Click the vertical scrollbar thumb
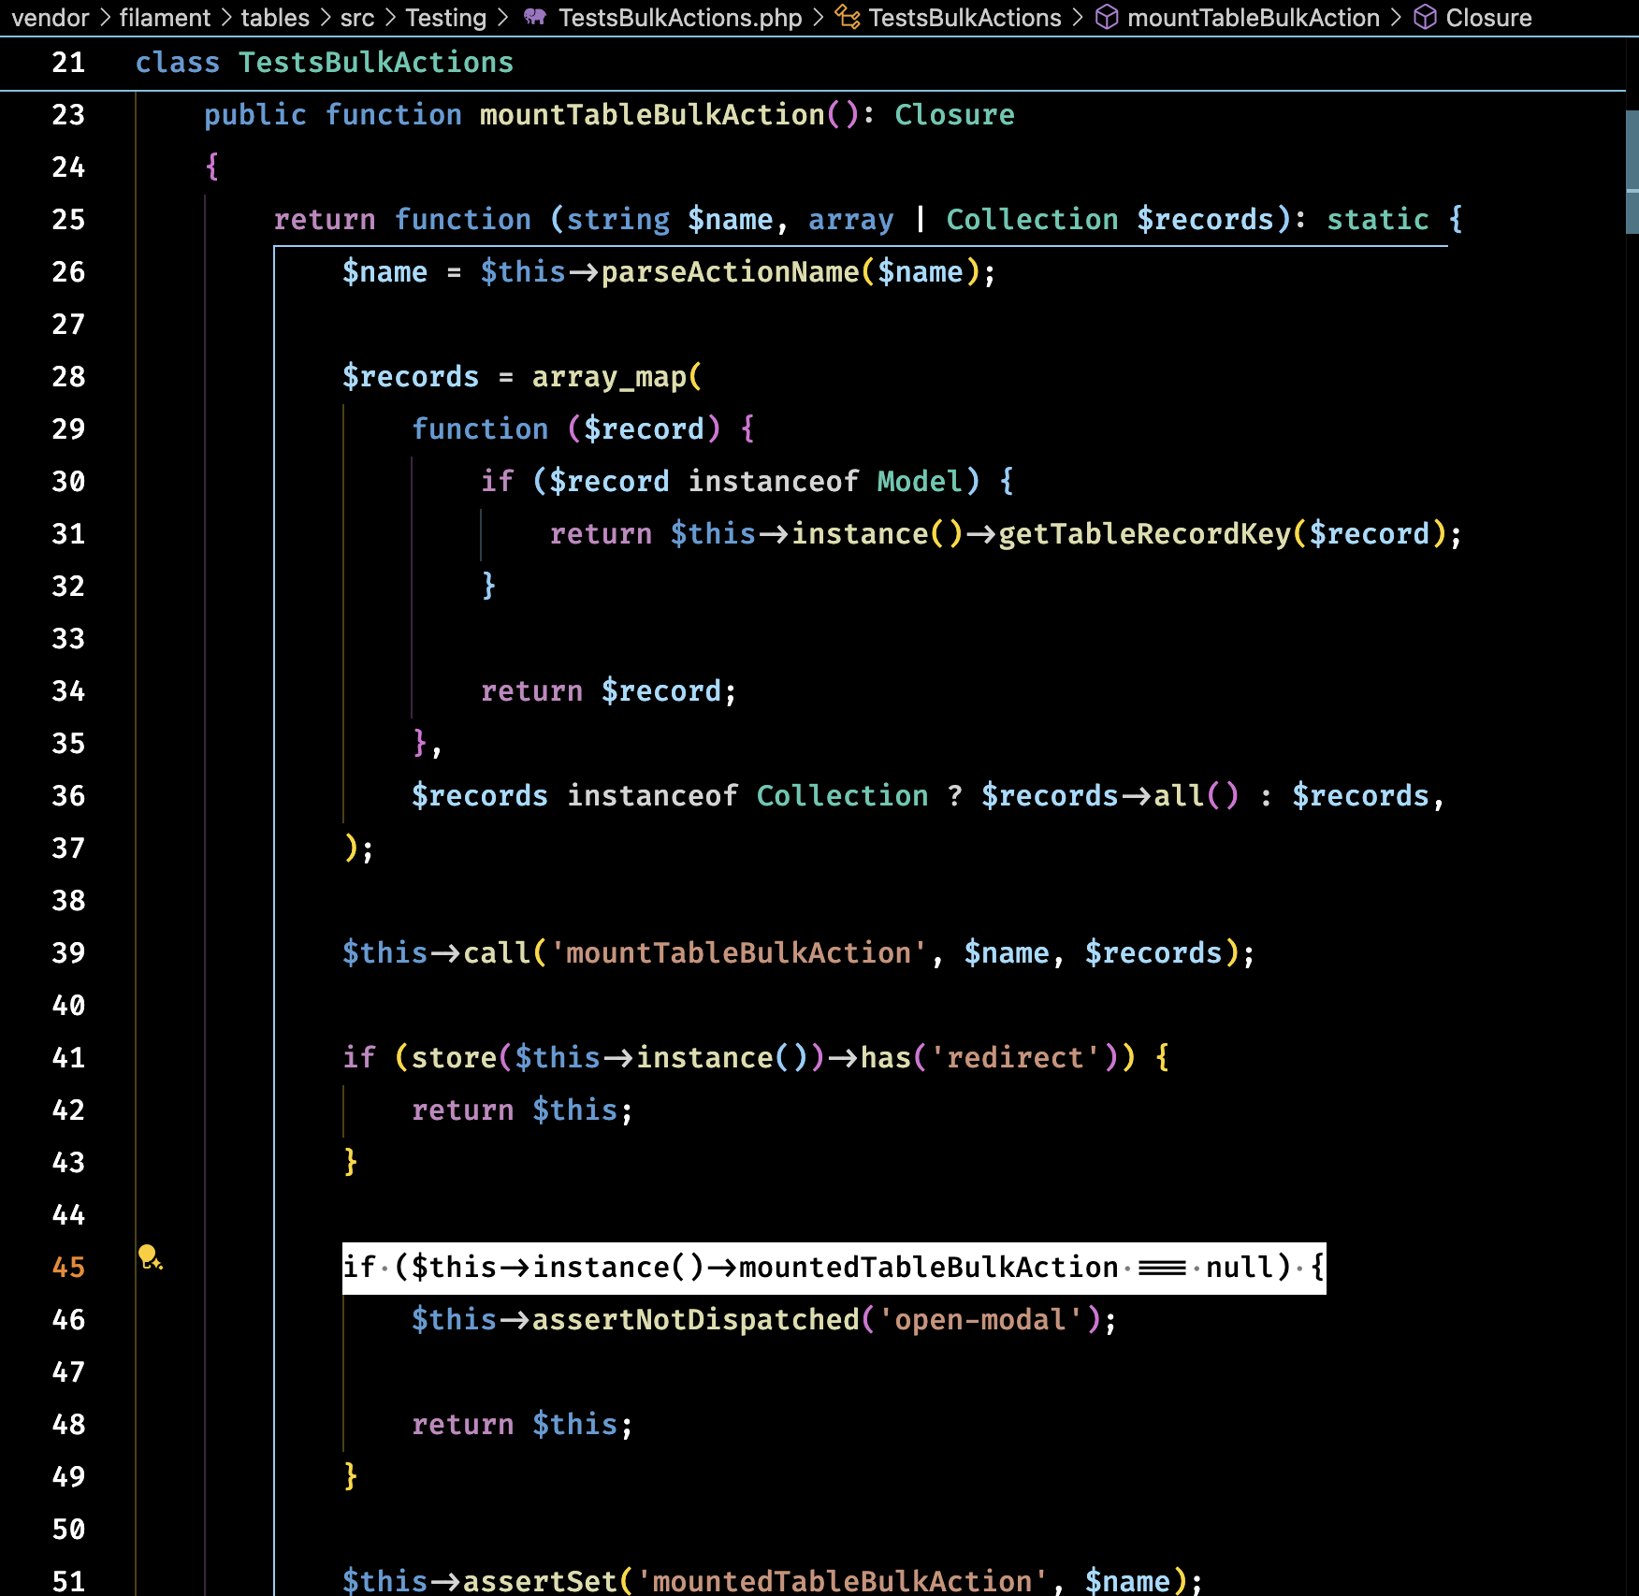Viewport: 1639px width, 1596px height. pos(1632,171)
